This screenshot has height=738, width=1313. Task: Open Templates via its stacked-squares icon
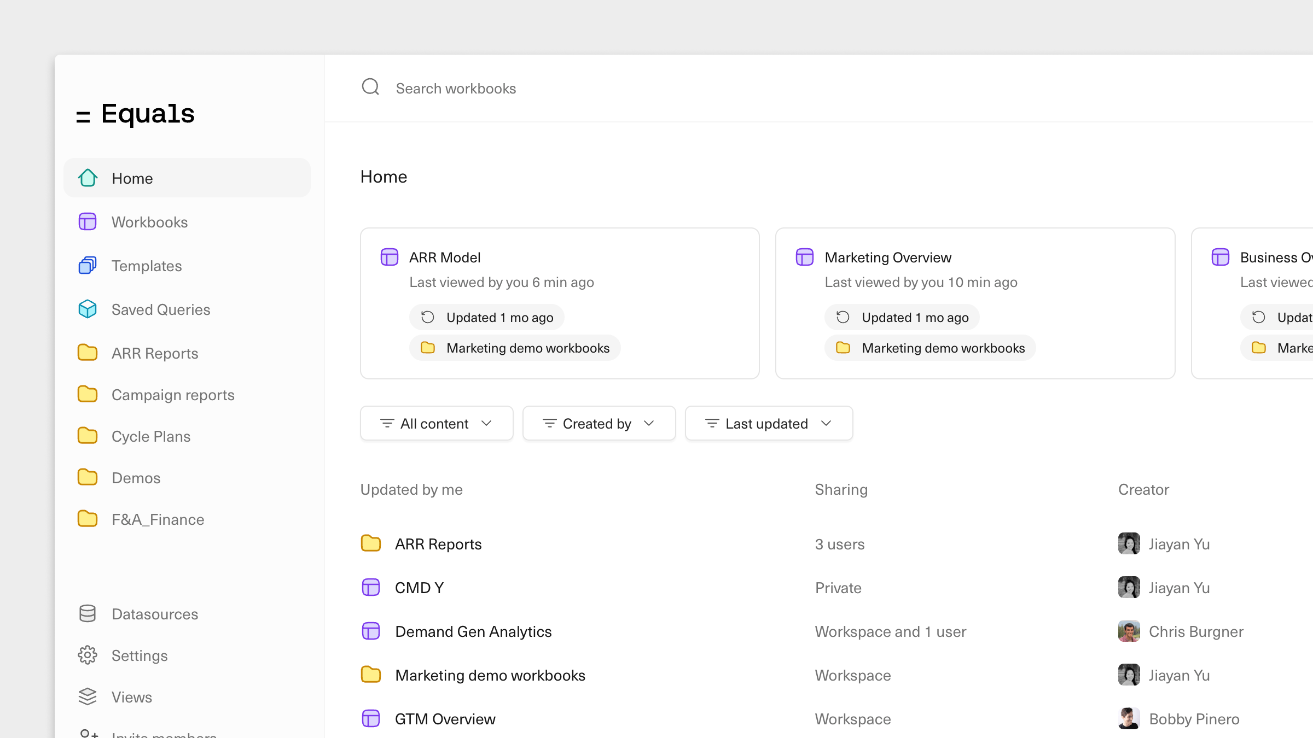[x=88, y=265]
